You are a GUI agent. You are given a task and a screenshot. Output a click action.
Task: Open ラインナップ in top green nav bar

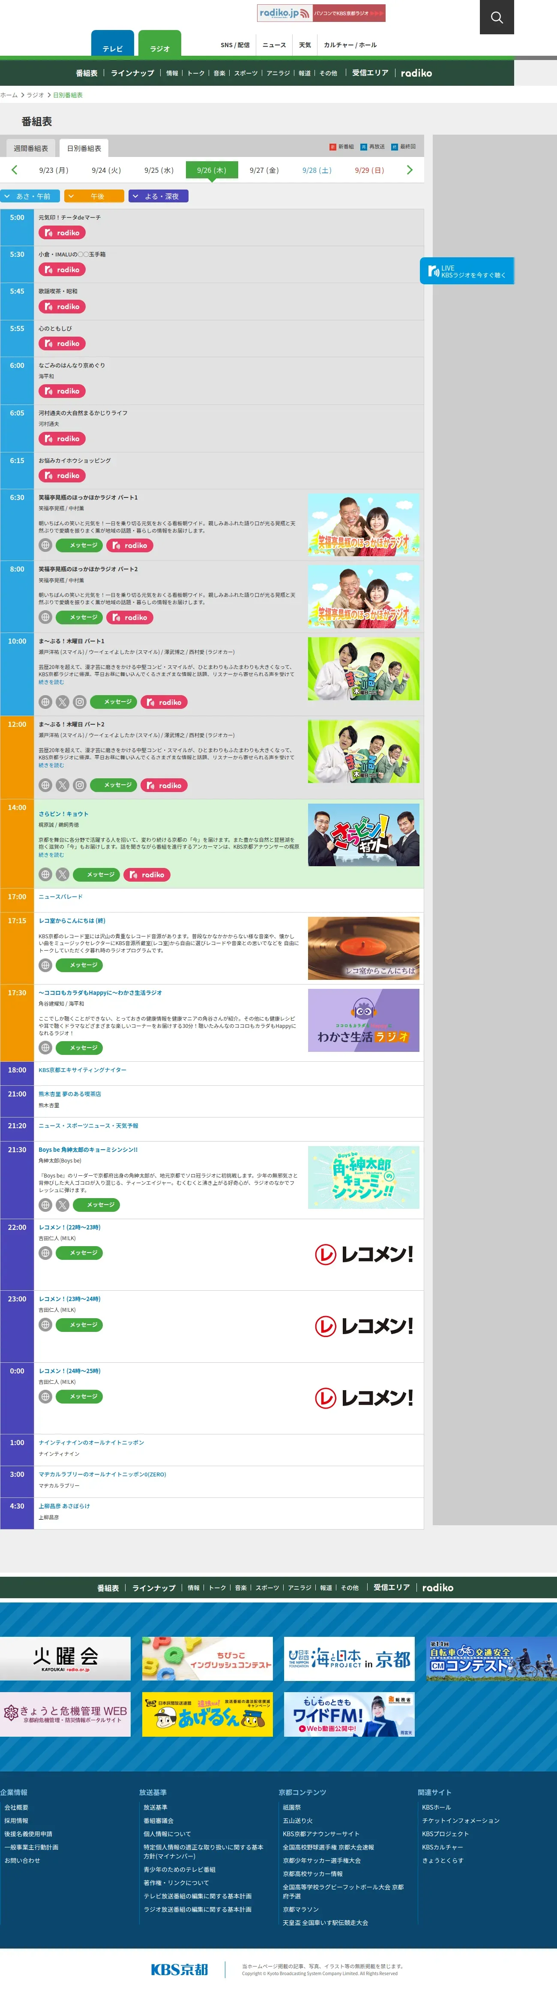point(132,73)
